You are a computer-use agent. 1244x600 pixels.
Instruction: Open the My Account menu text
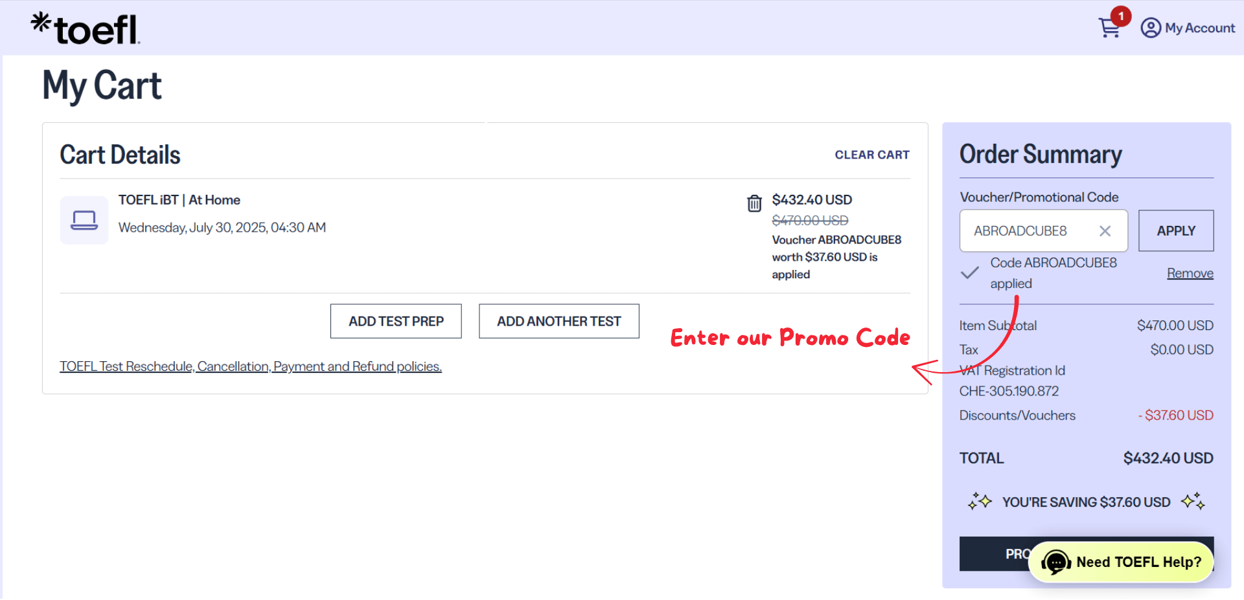click(1199, 28)
